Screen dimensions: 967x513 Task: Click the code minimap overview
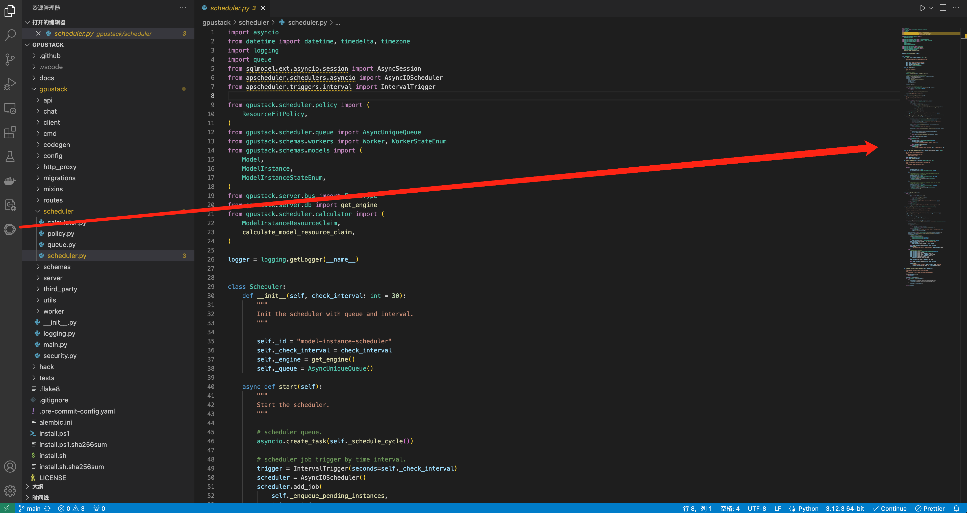pyautogui.click(x=924, y=150)
